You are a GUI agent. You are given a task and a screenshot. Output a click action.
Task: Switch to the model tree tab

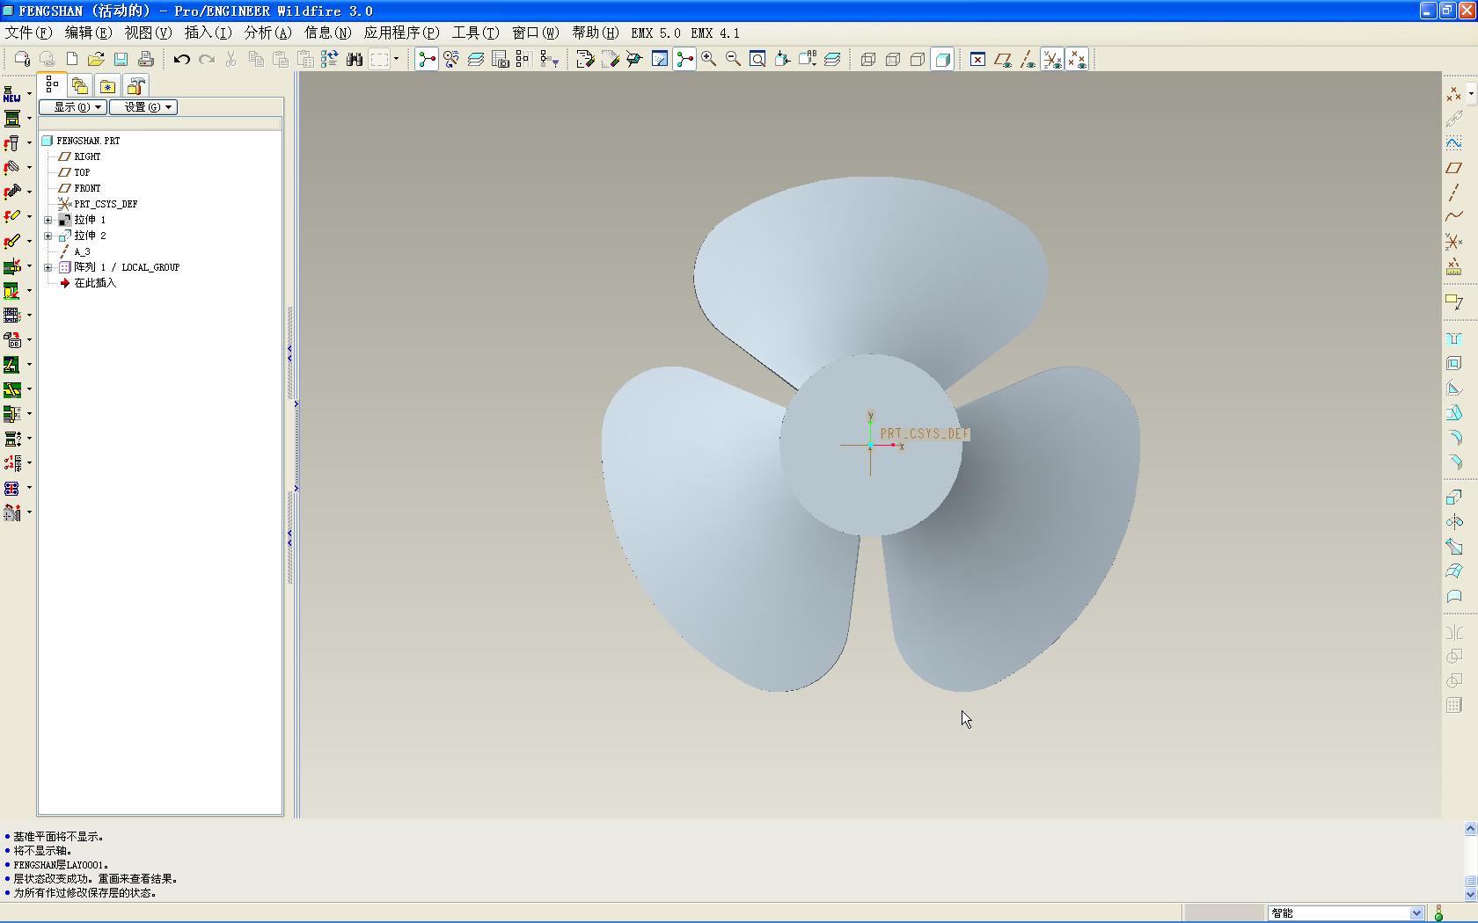click(53, 85)
